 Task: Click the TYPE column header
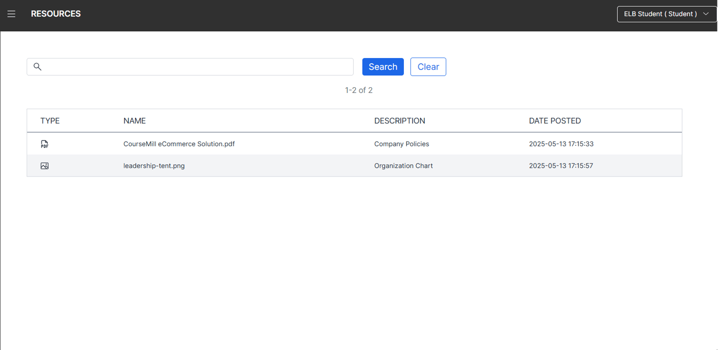point(50,121)
